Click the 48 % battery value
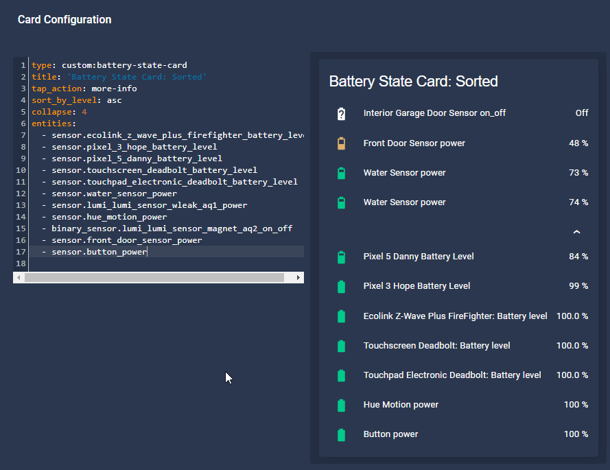Viewport: 610px width, 470px height. [578, 143]
